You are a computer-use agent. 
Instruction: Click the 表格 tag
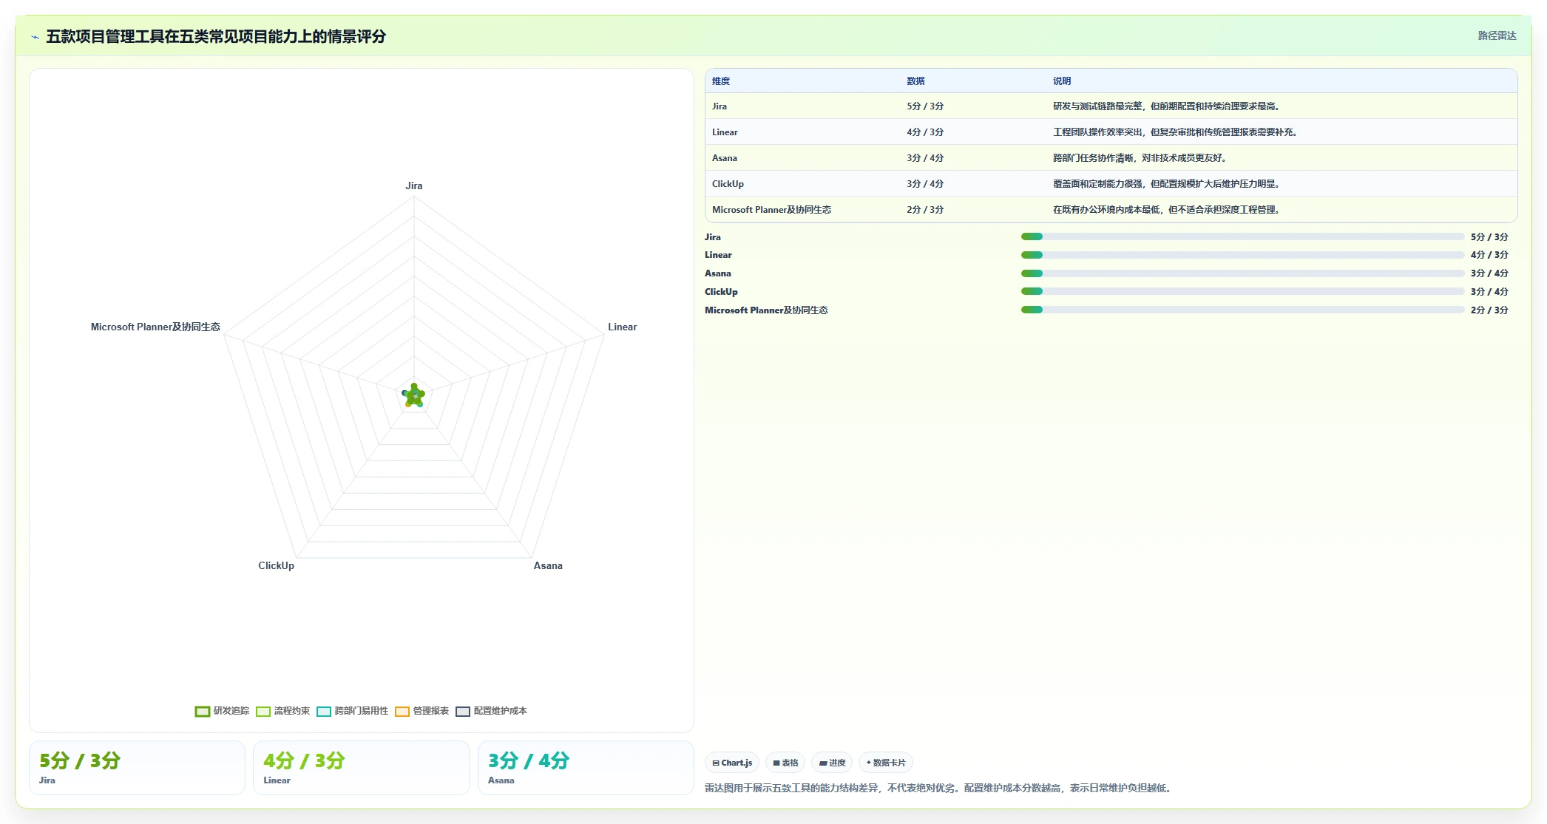click(x=785, y=763)
